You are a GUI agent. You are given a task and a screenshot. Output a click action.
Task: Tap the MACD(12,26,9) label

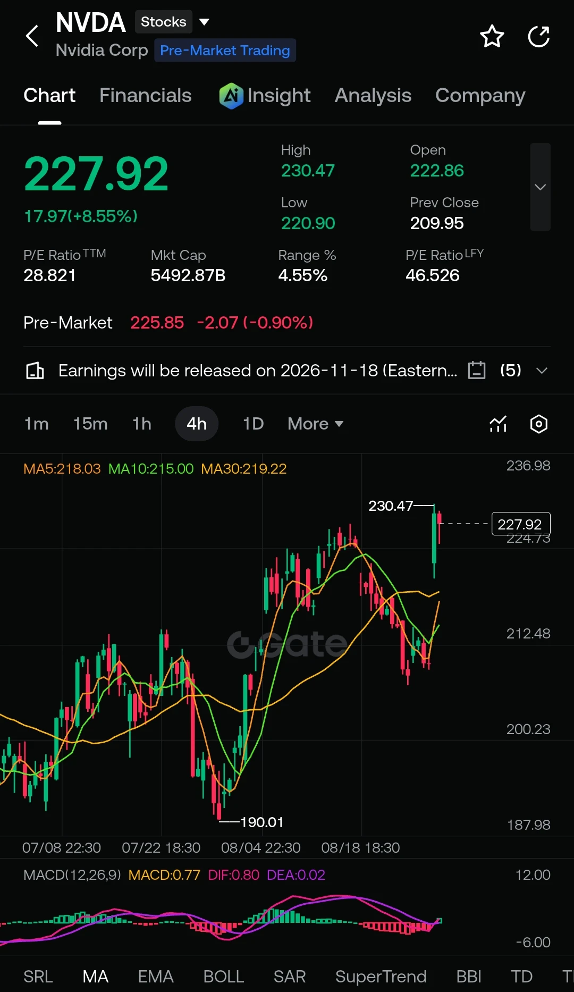tap(72, 875)
